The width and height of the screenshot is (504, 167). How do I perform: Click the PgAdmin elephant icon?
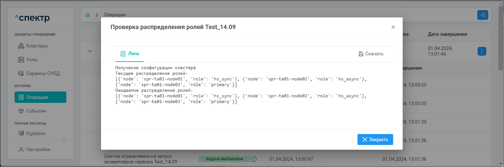[21, 133]
